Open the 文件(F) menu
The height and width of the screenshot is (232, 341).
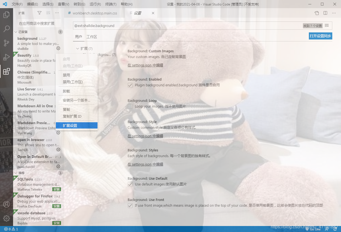[x=17, y=4]
